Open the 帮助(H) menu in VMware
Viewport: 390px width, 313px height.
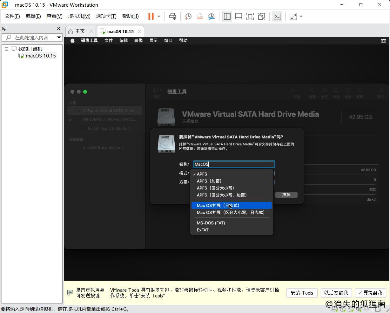point(130,16)
